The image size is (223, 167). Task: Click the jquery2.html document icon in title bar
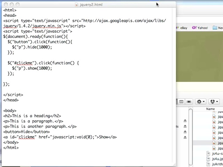(x=77, y=5)
